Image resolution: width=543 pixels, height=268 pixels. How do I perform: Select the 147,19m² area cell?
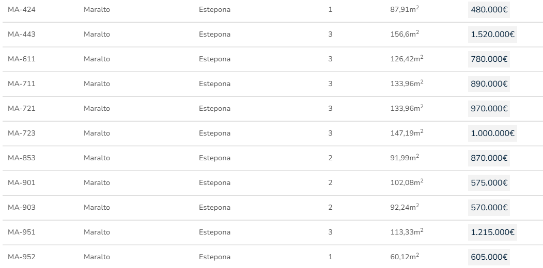click(x=407, y=133)
